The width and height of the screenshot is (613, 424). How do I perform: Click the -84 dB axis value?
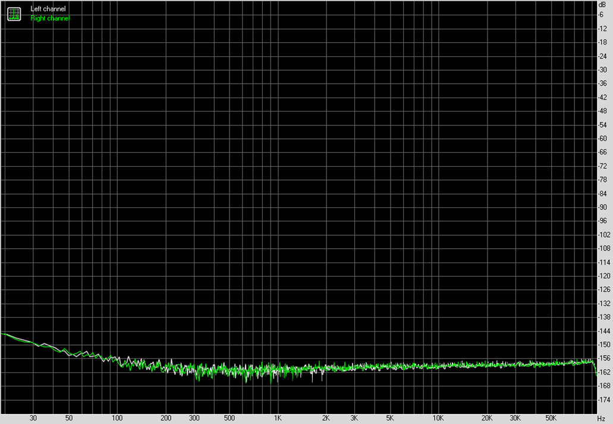pos(602,194)
